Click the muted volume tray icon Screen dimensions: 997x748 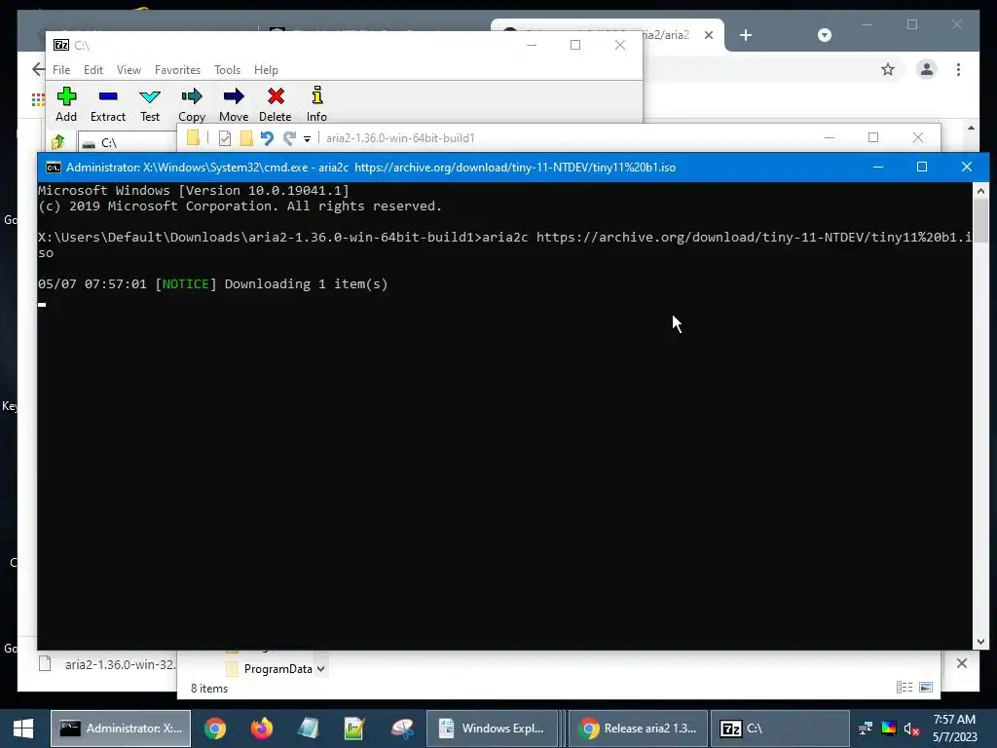point(911,729)
